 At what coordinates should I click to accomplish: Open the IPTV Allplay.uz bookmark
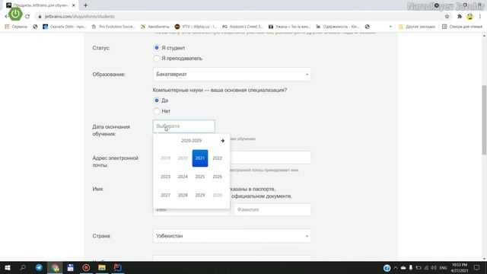click(196, 27)
